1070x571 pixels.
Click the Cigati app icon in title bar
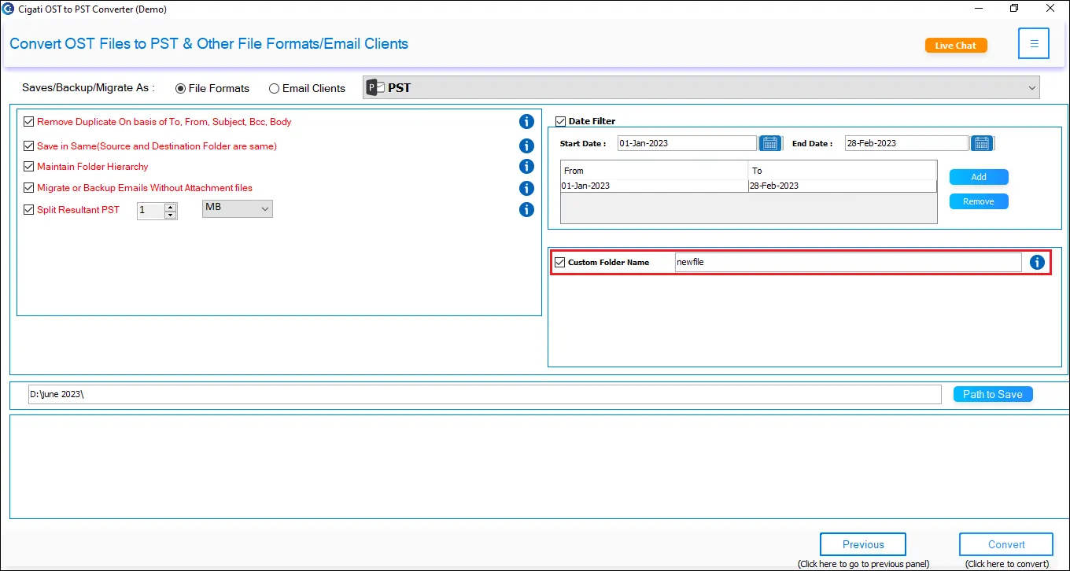pos(9,9)
